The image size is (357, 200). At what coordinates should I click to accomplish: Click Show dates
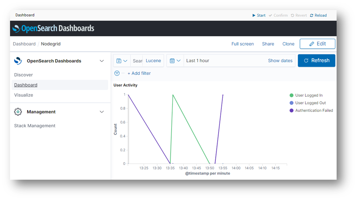pos(280,61)
